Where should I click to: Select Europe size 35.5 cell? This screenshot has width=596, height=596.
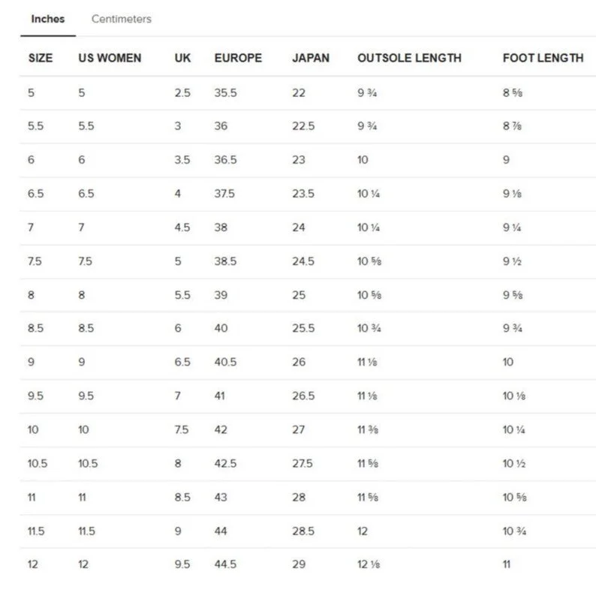click(x=225, y=93)
